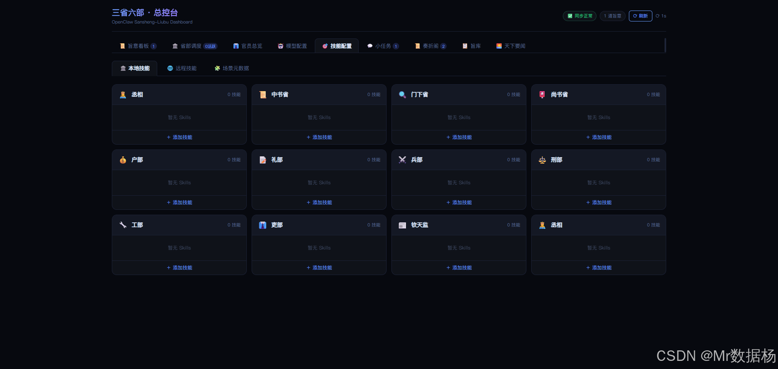Click 暂无 Skills text in 中书省 card
This screenshot has width=778, height=369.
click(319, 117)
